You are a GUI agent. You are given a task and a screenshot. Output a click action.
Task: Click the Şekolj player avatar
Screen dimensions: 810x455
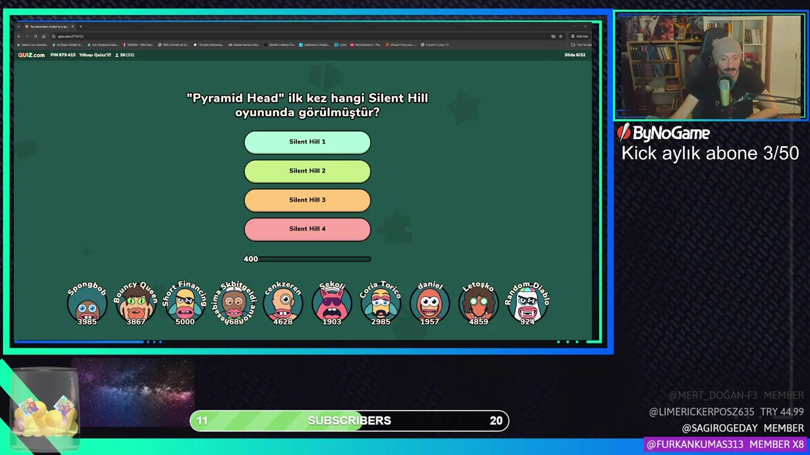click(x=332, y=303)
